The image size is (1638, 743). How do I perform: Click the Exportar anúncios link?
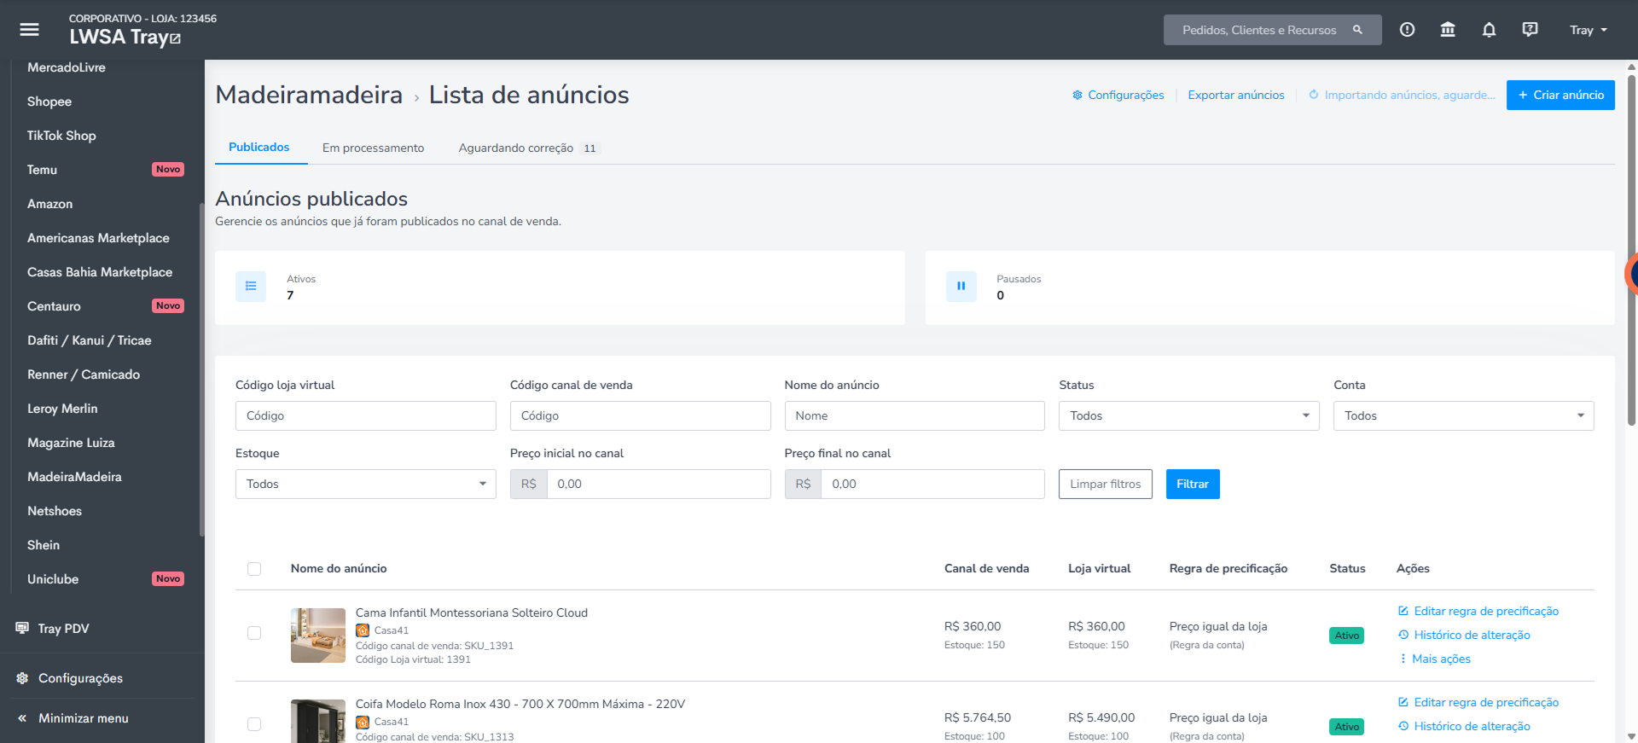point(1236,95)
